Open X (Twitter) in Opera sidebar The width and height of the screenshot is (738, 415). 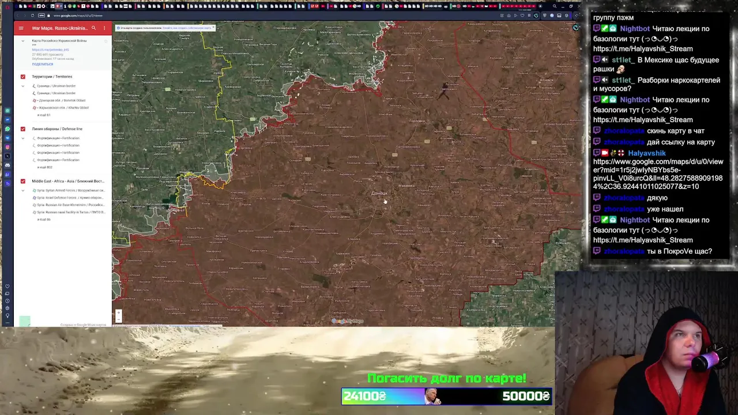tap(7, 156)
